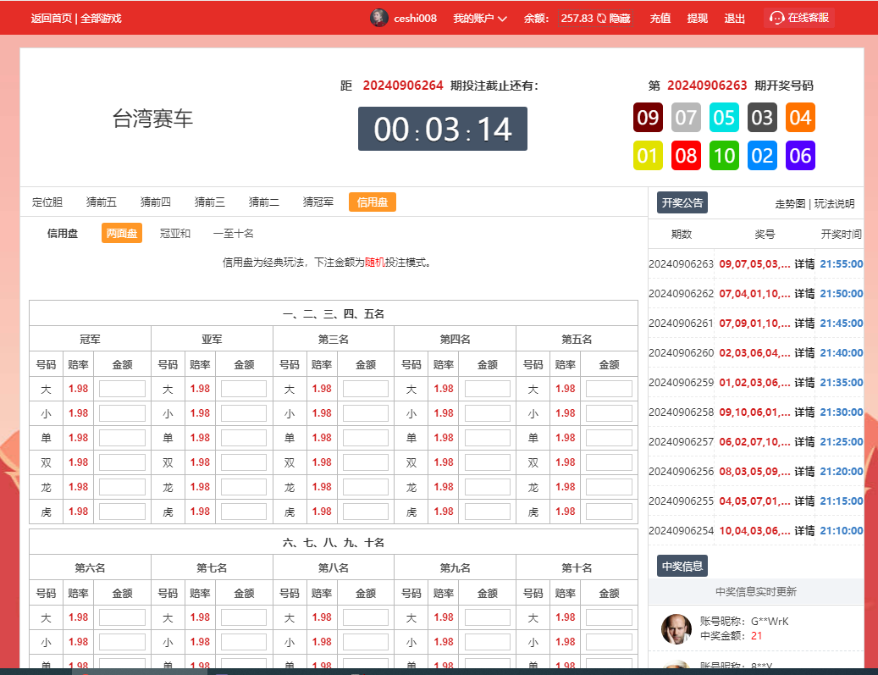This screenshot has height=675, width=878.
Task: Open 玩法说明 rules link
Action: point(834,204)
